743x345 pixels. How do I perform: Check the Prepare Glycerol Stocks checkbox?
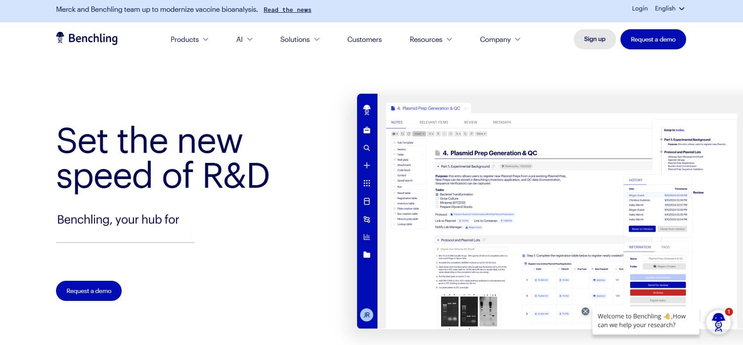(437, 207)
